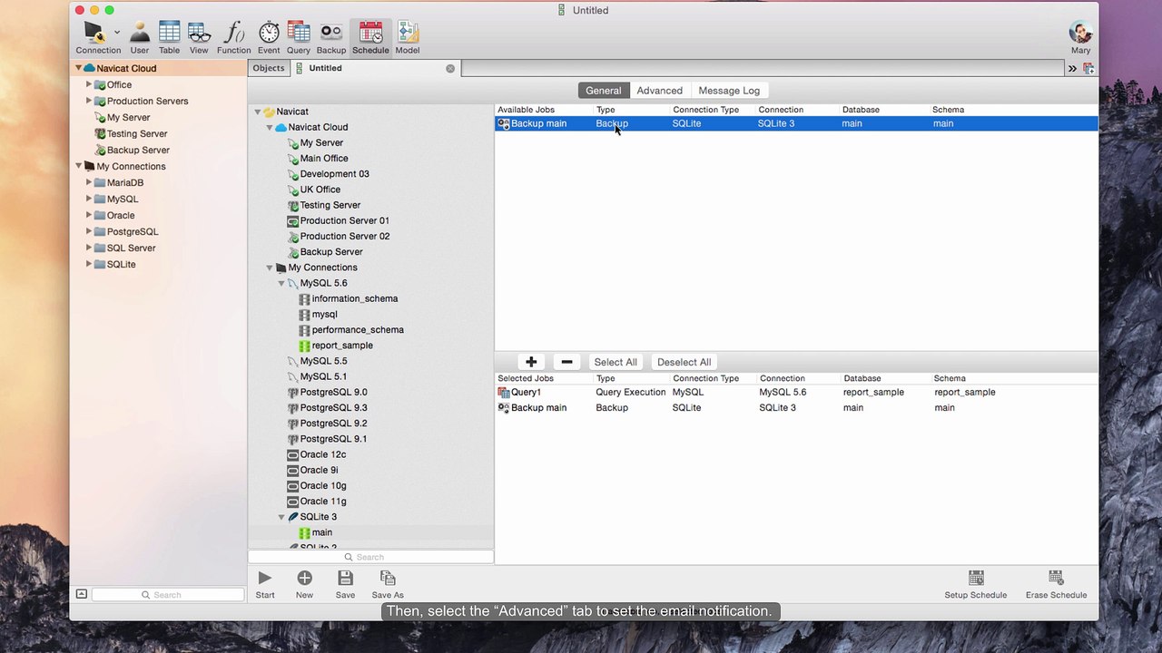
Task: Open the Function toolbar icon
Action: pos(233,33)
